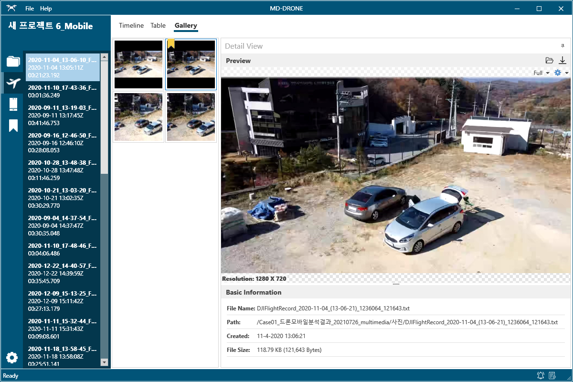Click the flight list scrollbar thumb
This screenshot has height=382, width=573.
[104, 117]
